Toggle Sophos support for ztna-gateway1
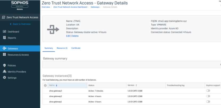Image resolution: width=221 pixels, height=108 pixels. [208, 102]
